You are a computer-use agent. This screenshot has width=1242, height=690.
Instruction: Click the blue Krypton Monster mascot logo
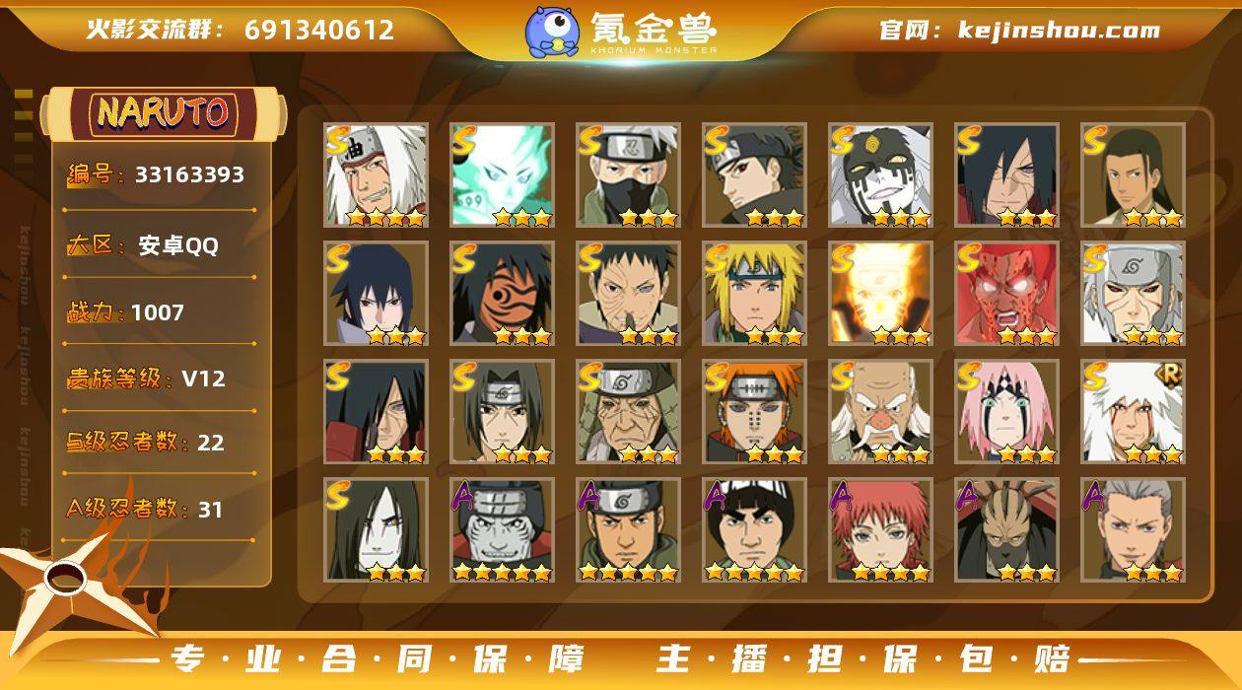click(x=552, y=31)
